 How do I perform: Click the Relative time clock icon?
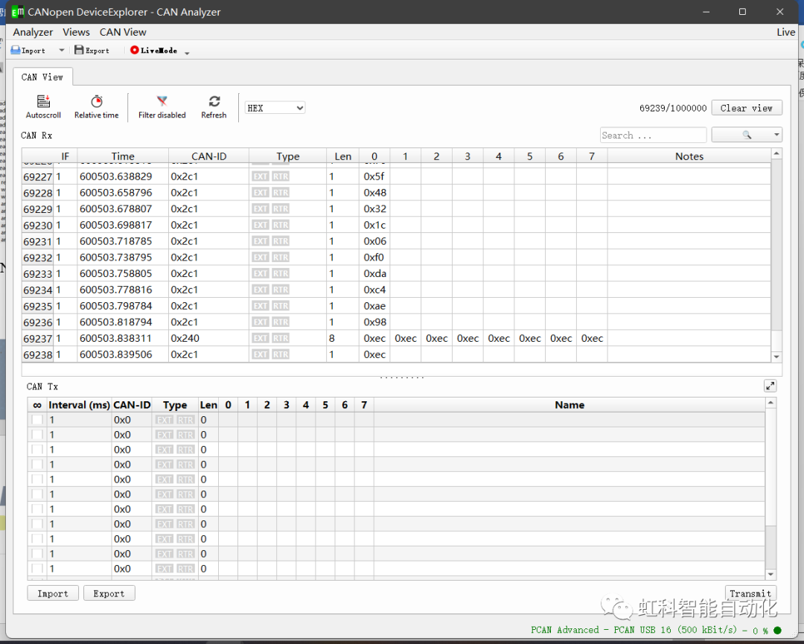point(97,102)
